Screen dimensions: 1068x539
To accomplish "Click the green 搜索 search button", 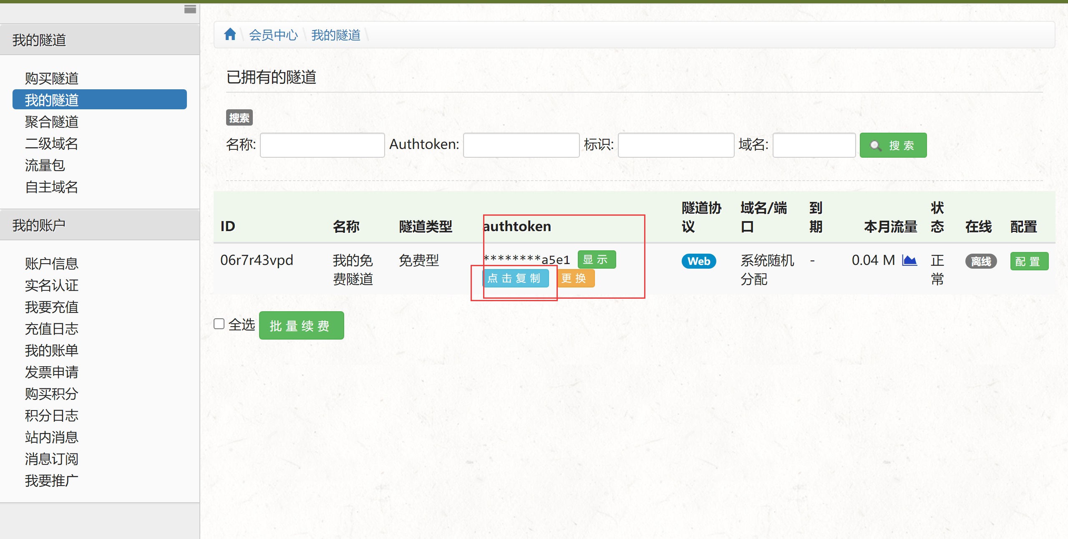I will coord(893,145).
